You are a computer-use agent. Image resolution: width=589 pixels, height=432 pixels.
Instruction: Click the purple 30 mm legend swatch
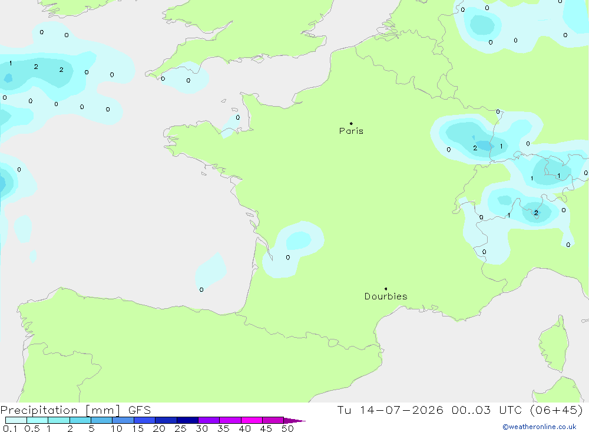[x=209, y=420]
